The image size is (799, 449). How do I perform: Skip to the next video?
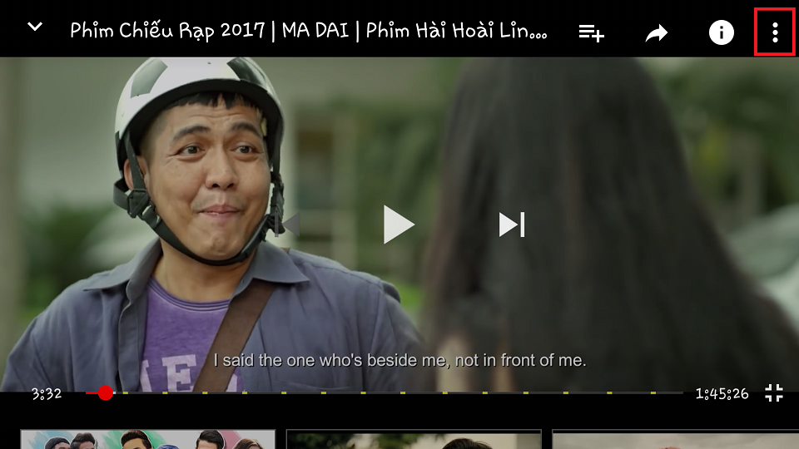(x=512, y=224)
